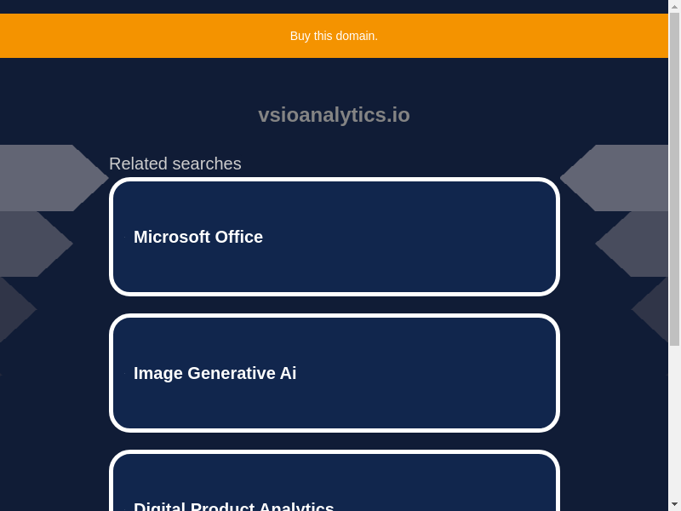Open the Microsoft Office related search

click(334, 237)
